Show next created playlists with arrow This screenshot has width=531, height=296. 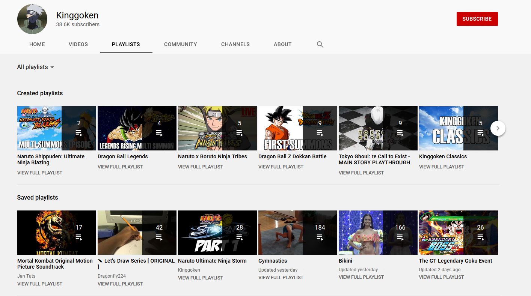[498, 128]
